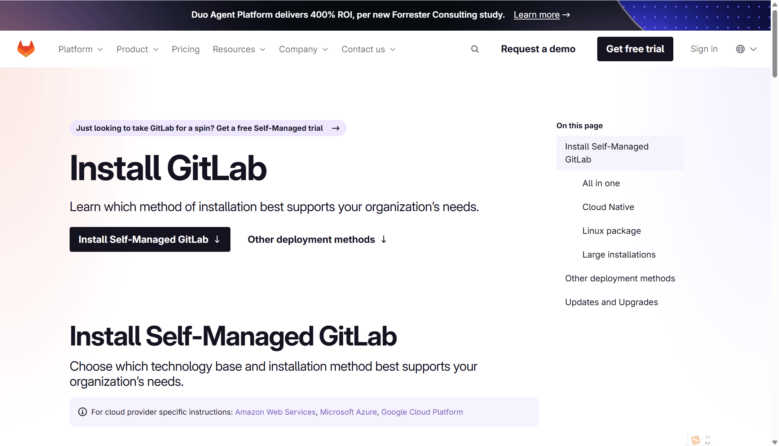The image size is (779, 446).
Task: Expand the Product menu
Action: tap(137, 49)
